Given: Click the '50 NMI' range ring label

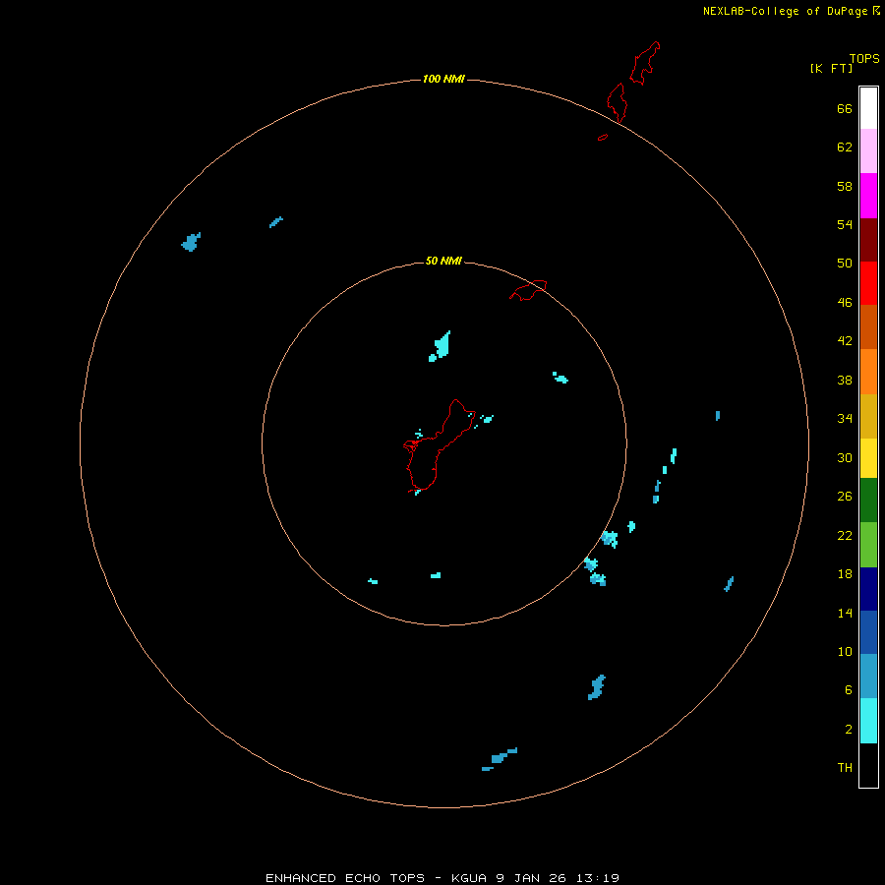Looking at the screenshot, I should [x=443, y=261].
